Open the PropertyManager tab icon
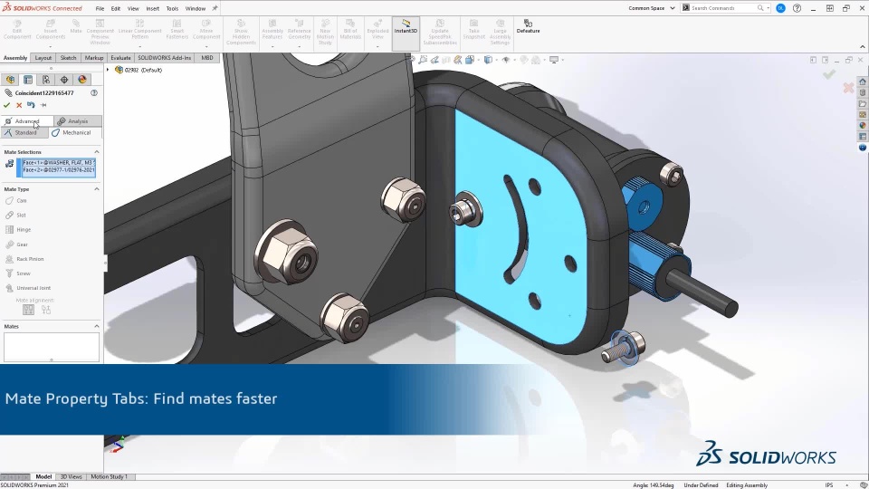This screenshot has height=489, width=869. click(28, 80)
